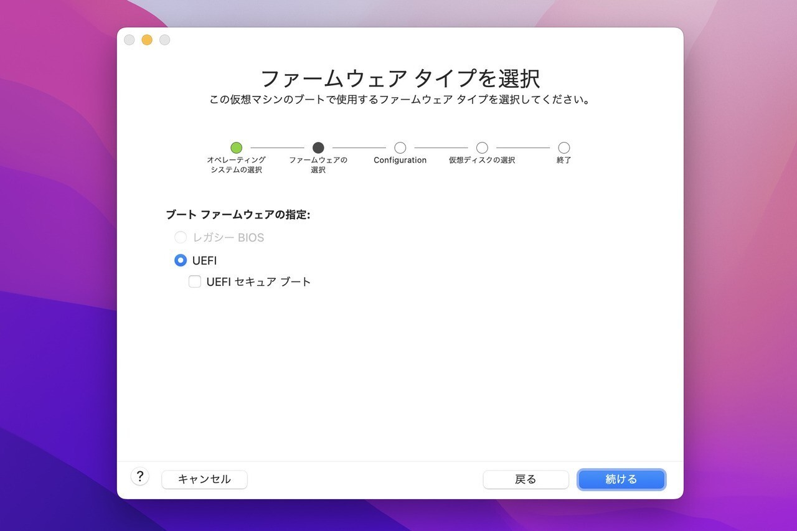Click the gray zoom window button
Screen dimensions: 797x531
point(164,40)
